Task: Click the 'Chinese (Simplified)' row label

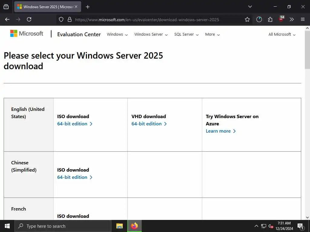Action: coord(24,166)
